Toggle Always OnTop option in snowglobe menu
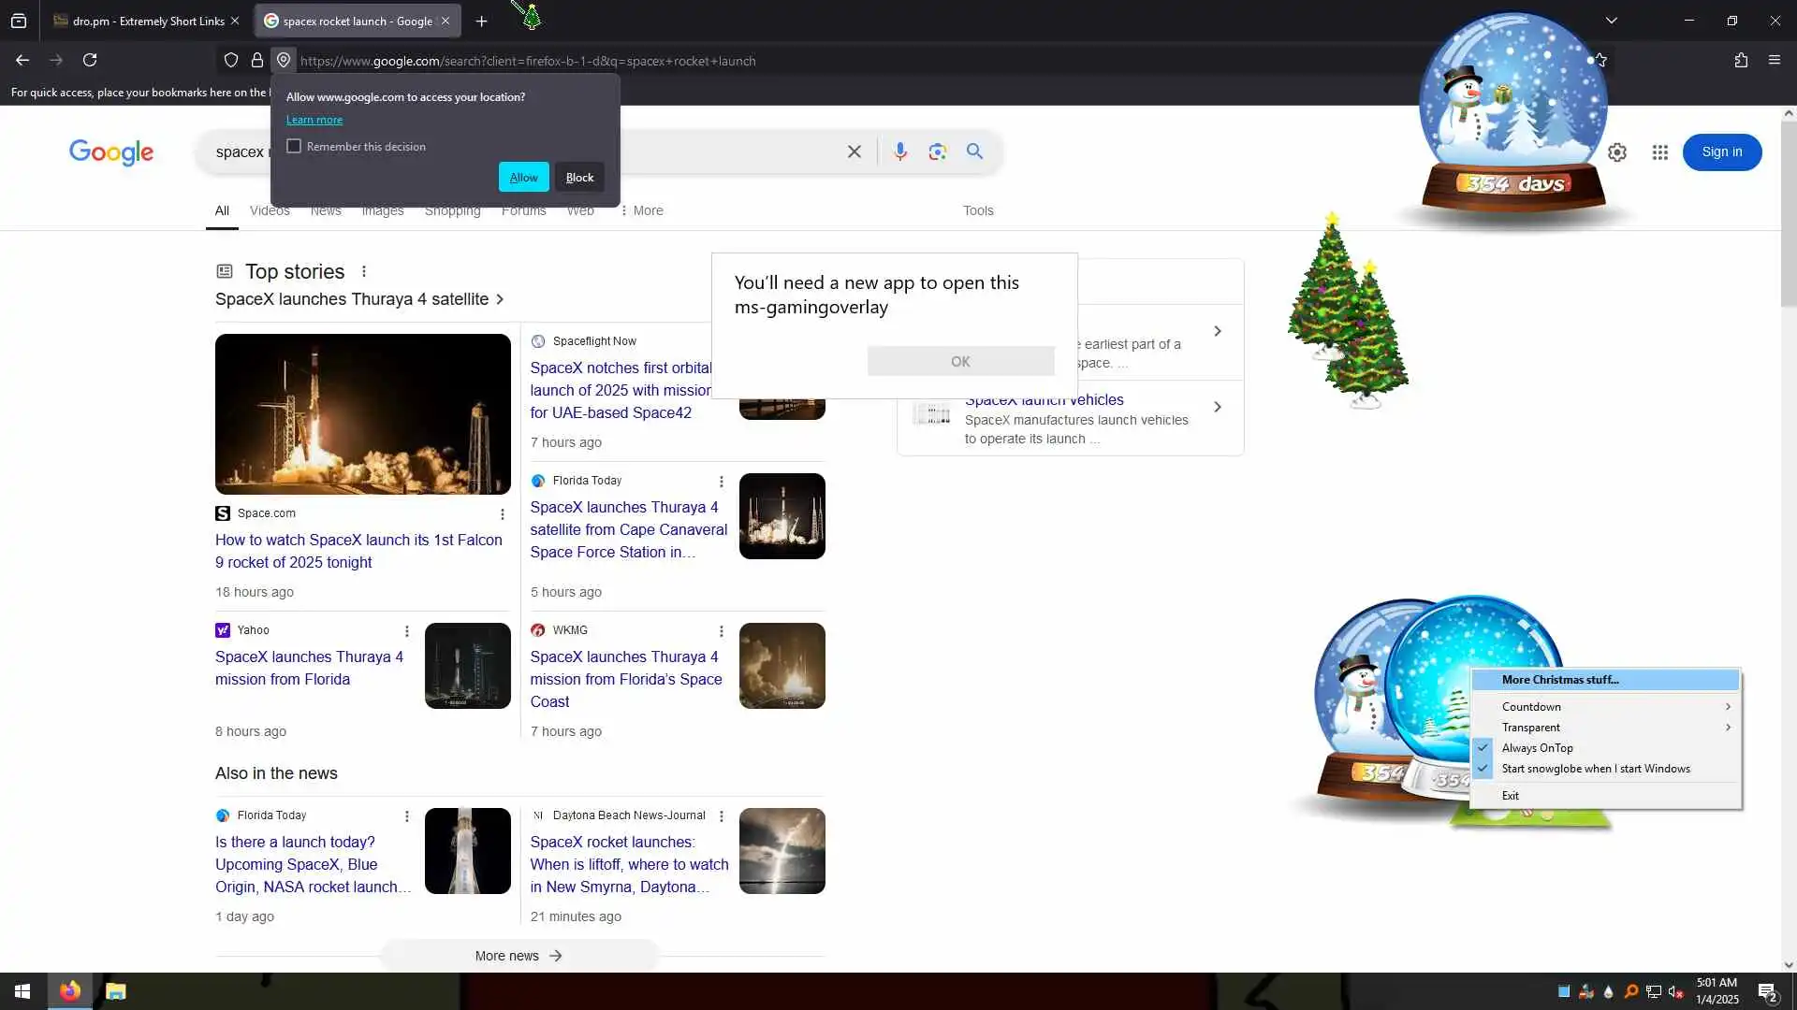1797x1010 pixels. pyautogui.click(x=1537, y=748)
